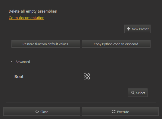Restore function default values
This screenshot has height=119, width=162.
click(46, 44)
